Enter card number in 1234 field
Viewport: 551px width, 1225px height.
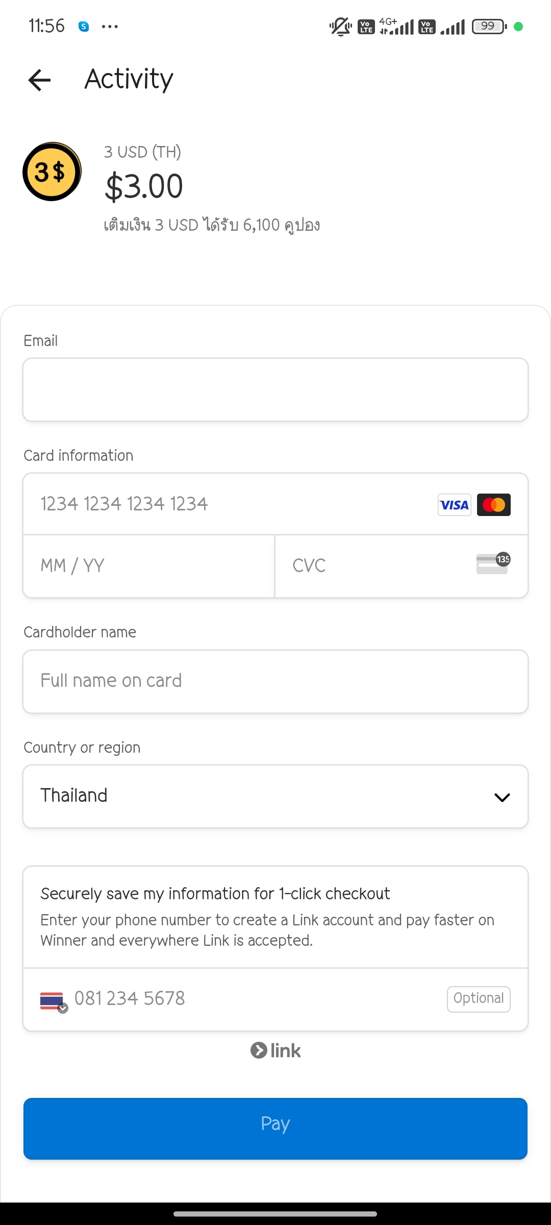[224, 504]
